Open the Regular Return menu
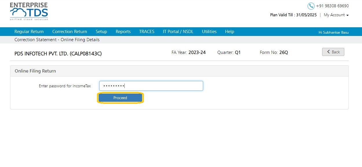362x167 pixels. pyautogui.click(x=29, y=32)
